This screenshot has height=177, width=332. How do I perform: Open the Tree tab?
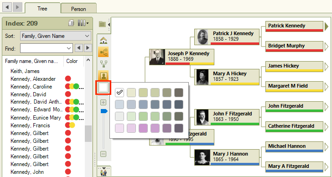pyautogui.click(x=42, y=9)
